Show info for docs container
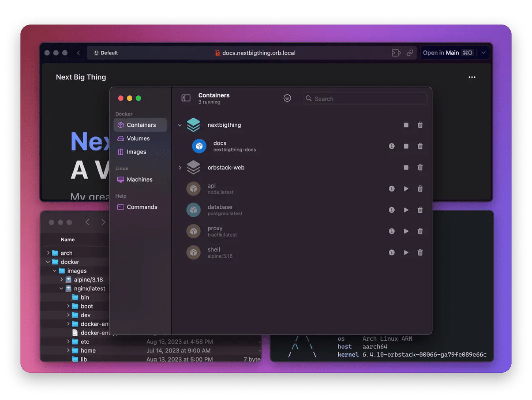Screen dimensions: 532x400 391,146
